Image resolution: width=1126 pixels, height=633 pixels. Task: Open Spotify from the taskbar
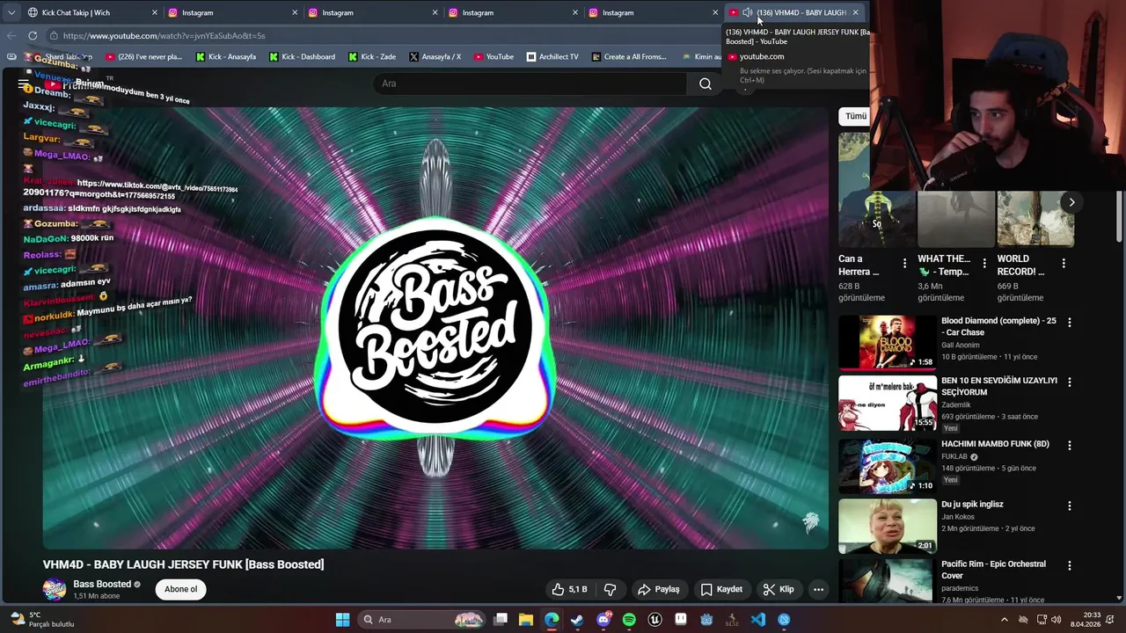pos(629,620)
